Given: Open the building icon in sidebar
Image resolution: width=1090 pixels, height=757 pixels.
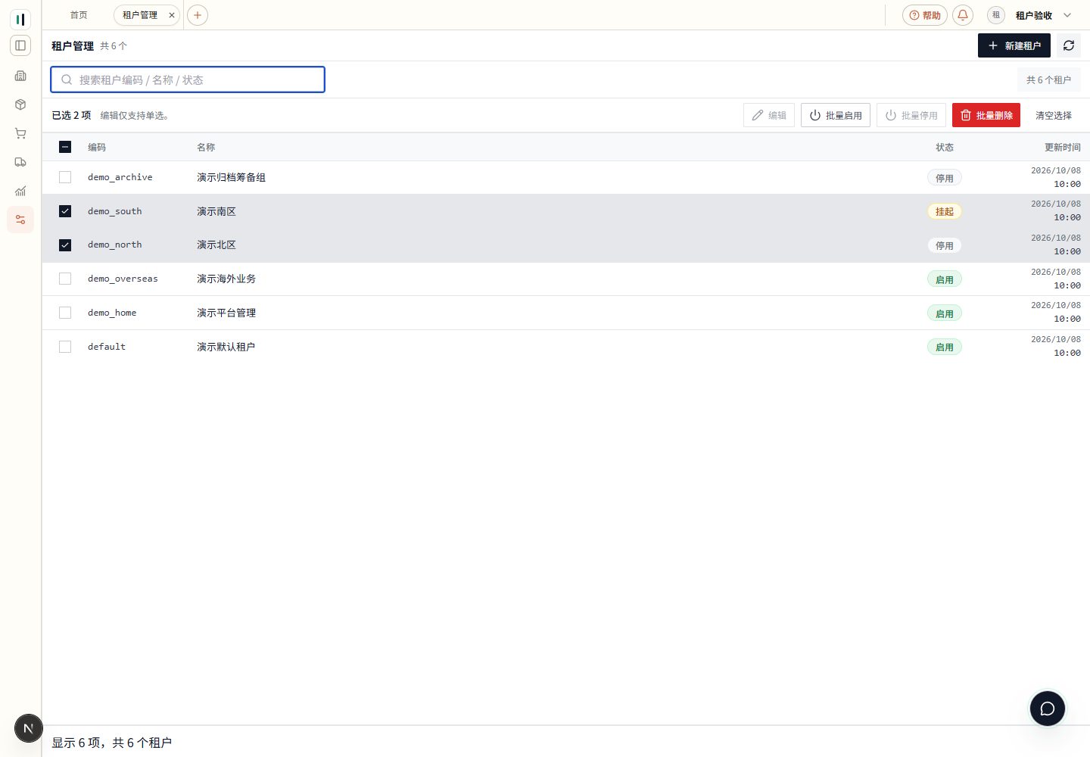Looking at the screenshot, I should click(x=20, y=76).
